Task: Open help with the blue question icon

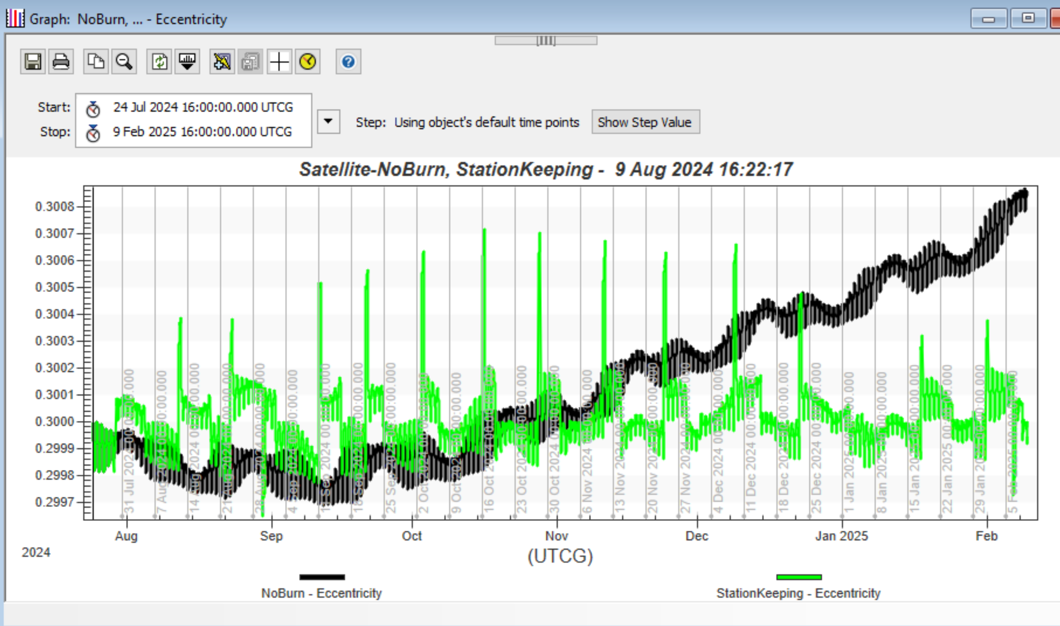Action: click(x=348, y=62)
